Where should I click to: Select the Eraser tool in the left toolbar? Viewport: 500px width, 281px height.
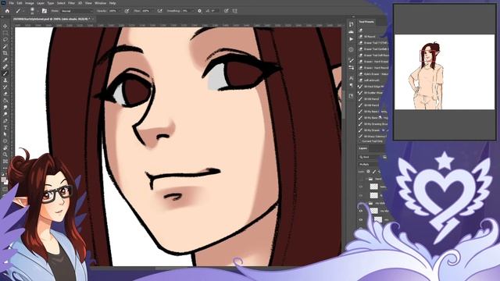[x=5, y=94]
